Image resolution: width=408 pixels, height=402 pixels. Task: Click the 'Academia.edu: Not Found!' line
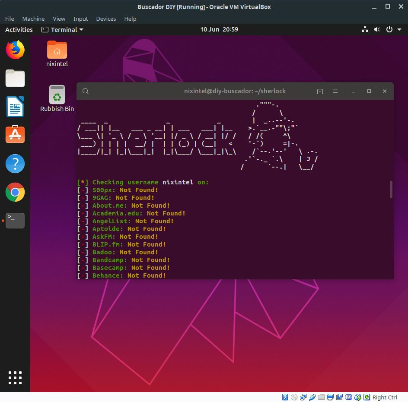tap(131, 213)
